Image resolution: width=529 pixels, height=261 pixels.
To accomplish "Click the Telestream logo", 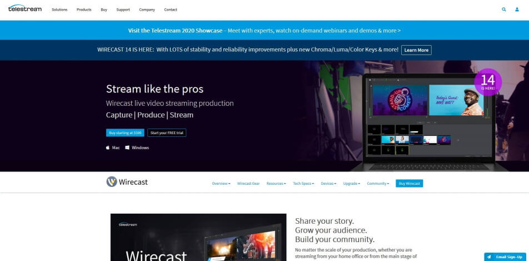I will coord(25,8).
